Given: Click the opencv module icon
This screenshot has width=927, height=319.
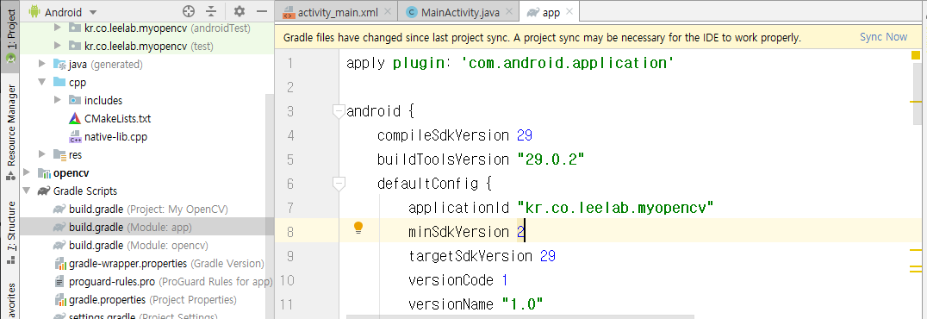Looking at the screenshot, I should pyautogui.click(x=44, y=172).
